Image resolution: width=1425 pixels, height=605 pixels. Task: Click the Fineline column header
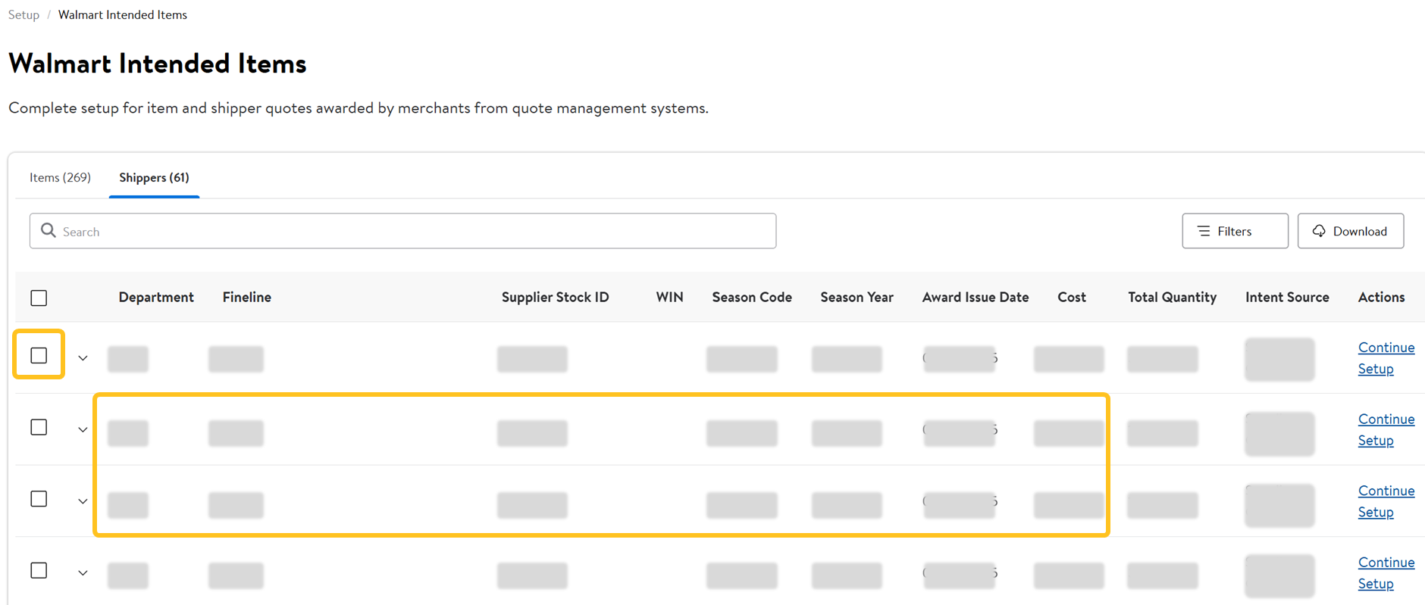coord(247,297)
